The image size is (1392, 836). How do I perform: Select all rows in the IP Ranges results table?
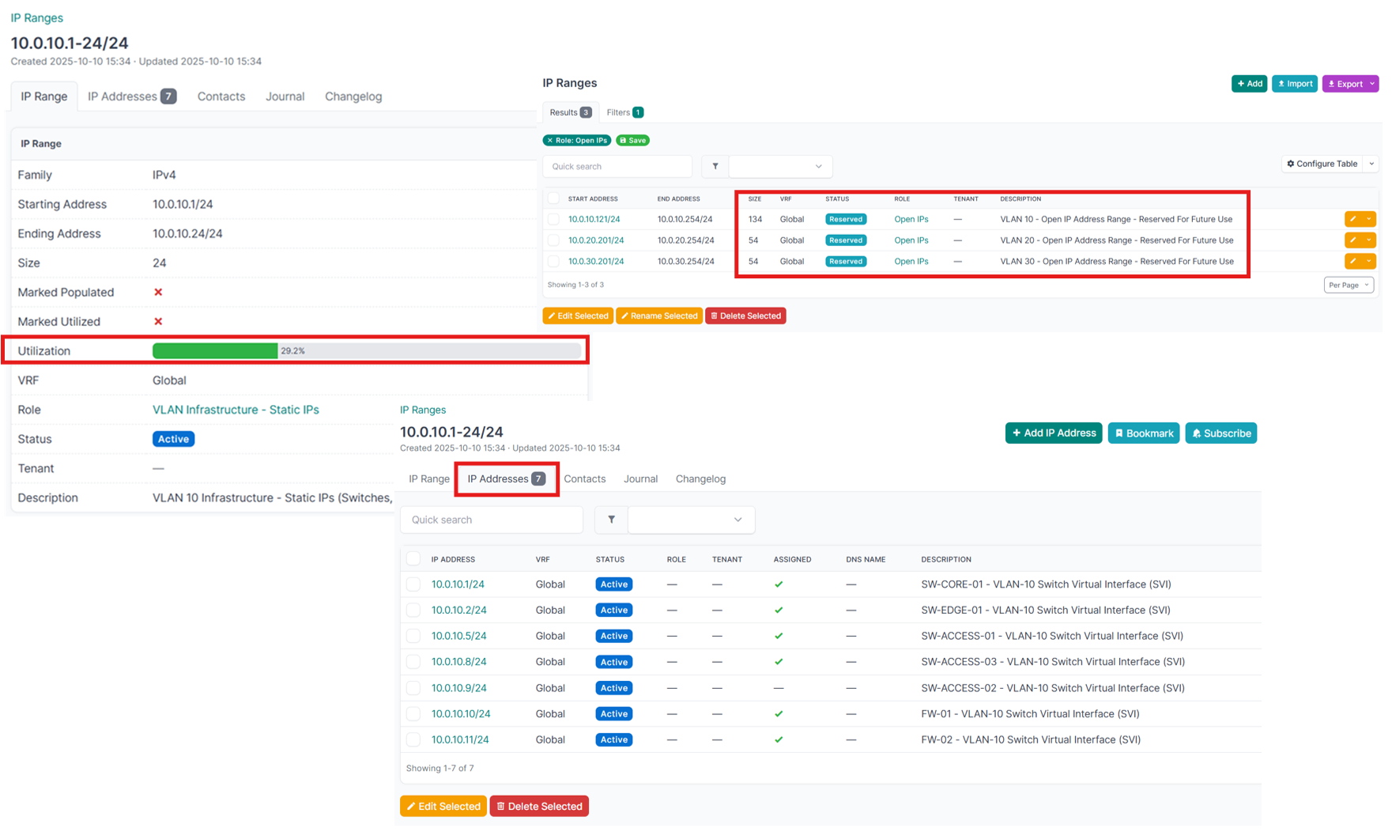[552, 199]
